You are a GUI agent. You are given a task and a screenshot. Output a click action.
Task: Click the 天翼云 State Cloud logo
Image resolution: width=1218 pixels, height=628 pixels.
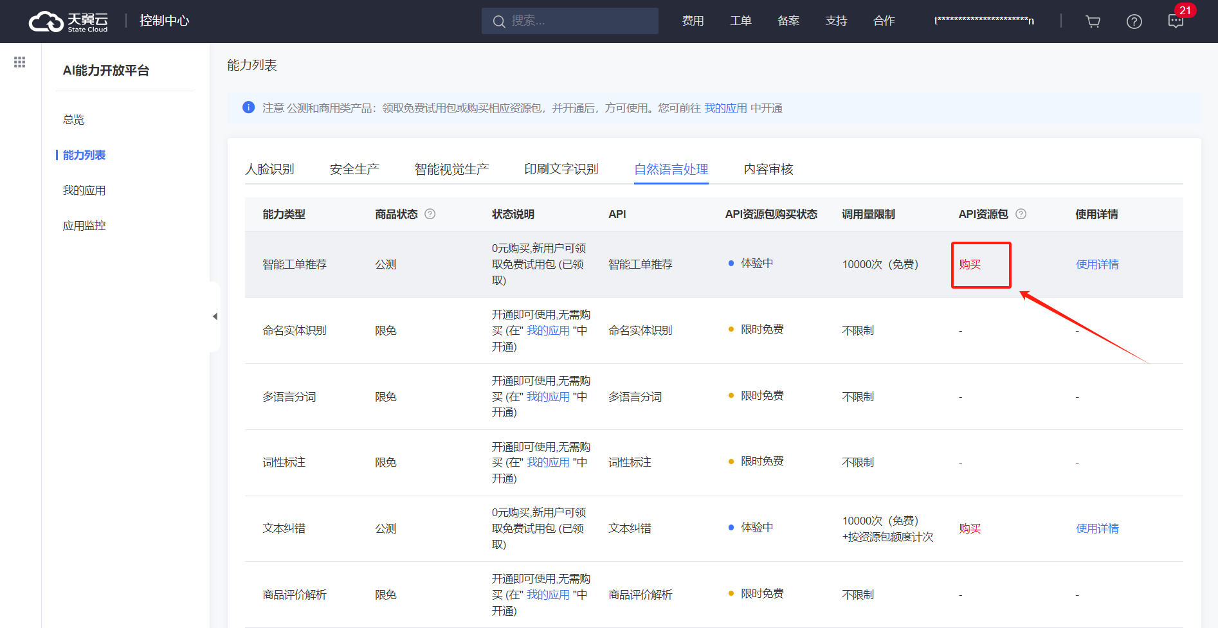(x=68, y=21)
